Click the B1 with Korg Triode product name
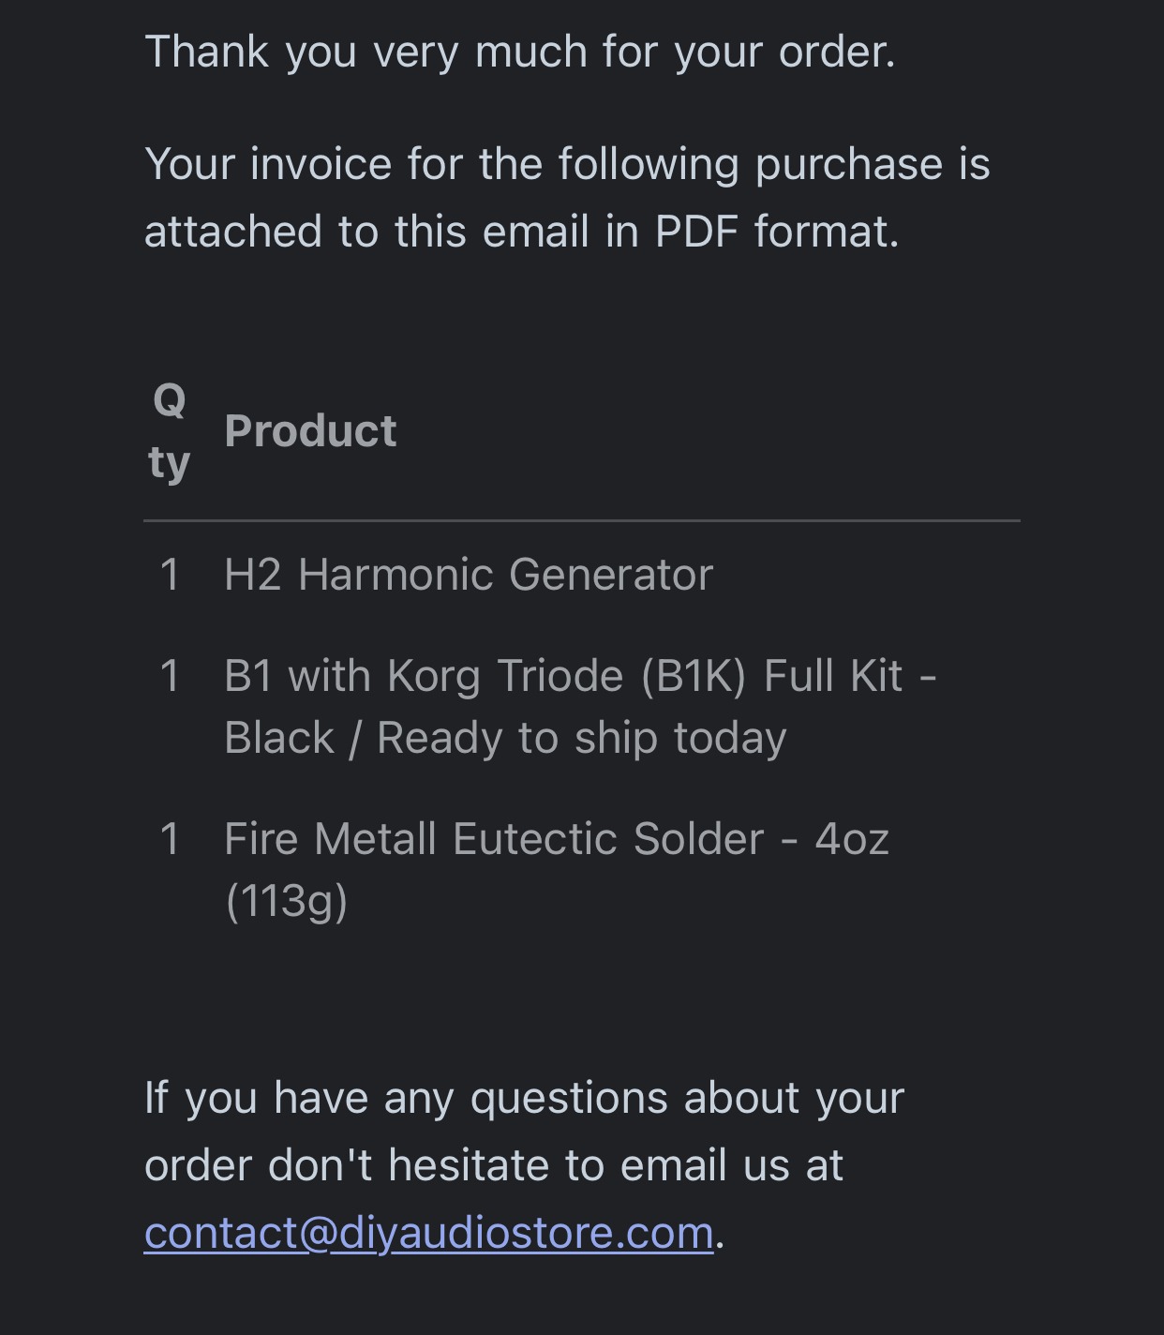 pos(580,706)
